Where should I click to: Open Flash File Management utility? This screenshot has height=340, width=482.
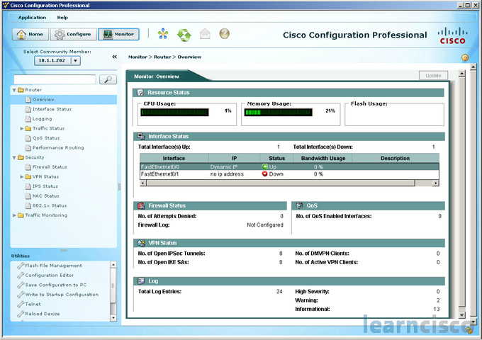(x=53, y=266)
